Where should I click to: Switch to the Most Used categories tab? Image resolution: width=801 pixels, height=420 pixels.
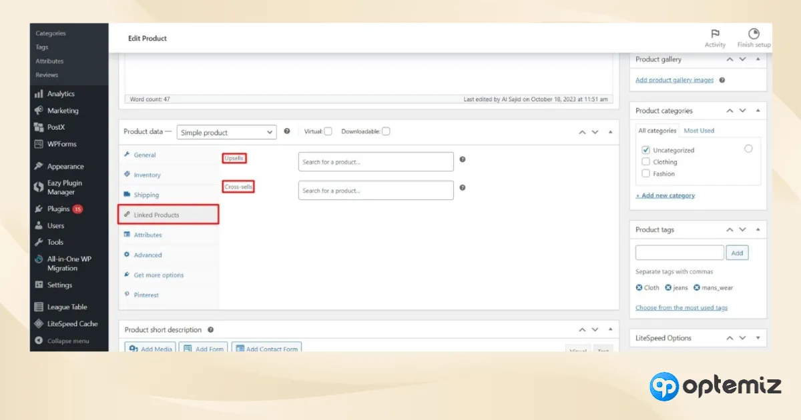[x=699, y=131]
